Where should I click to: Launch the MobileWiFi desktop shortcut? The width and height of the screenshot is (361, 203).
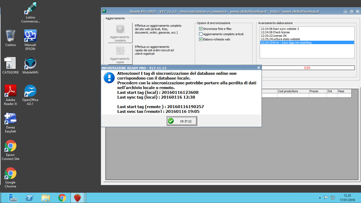pos(30,66)
